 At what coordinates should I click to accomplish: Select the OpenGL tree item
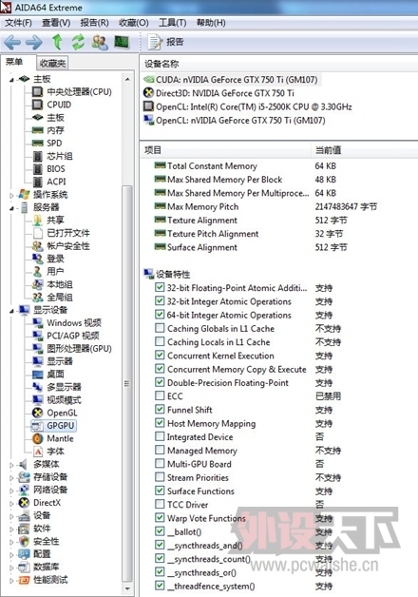point(62,413)
